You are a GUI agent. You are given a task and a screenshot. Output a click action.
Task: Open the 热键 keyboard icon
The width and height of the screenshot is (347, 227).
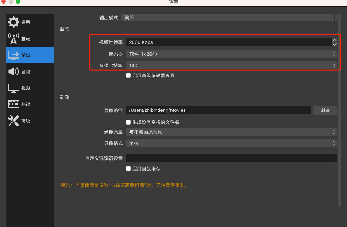pos(14,104)
